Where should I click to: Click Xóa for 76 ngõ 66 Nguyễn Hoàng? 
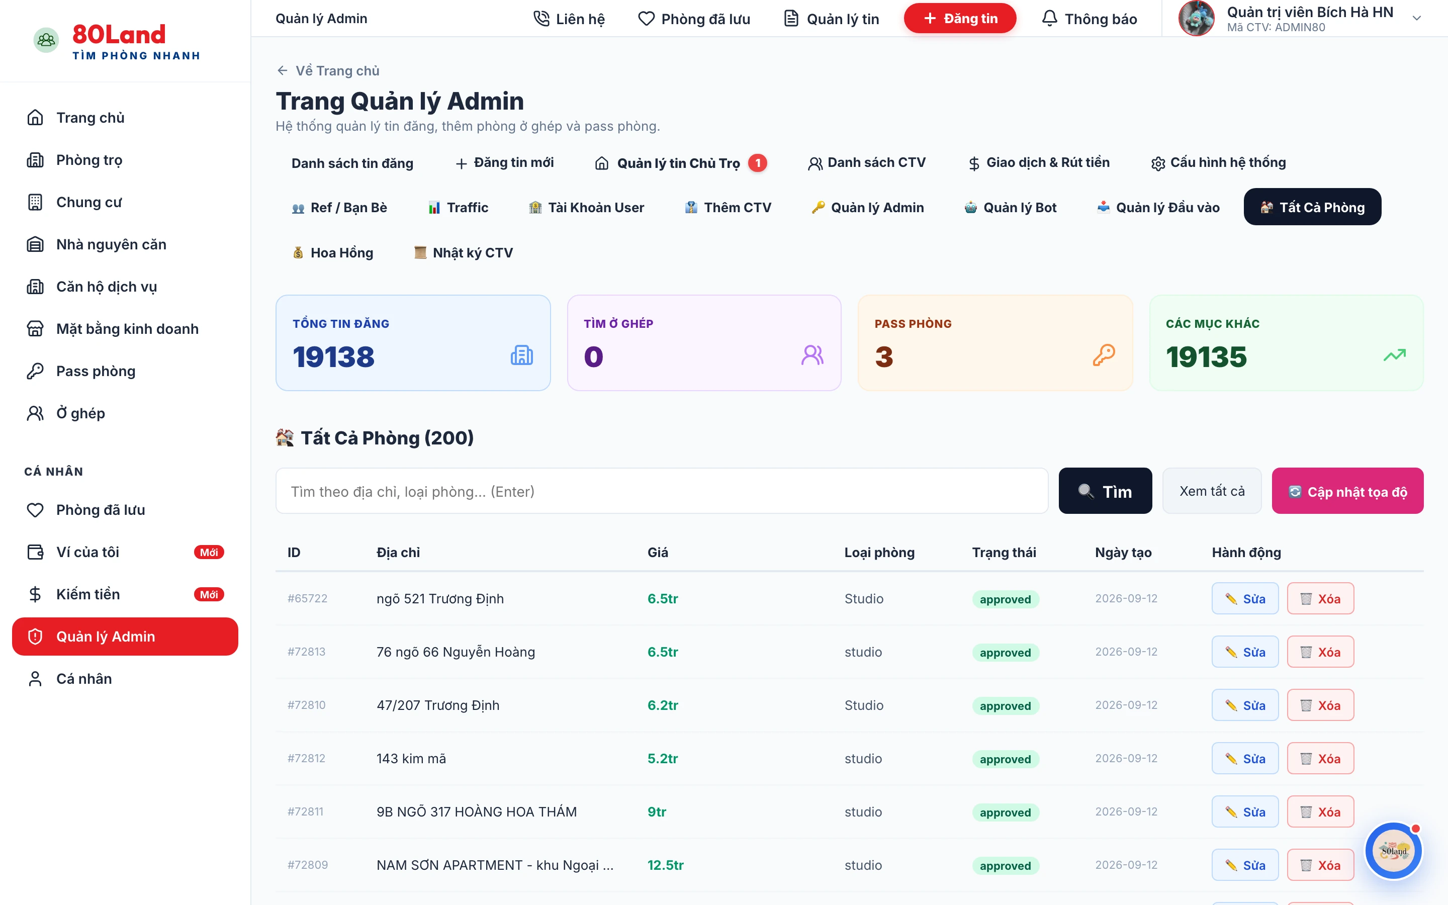(1321, 652)
